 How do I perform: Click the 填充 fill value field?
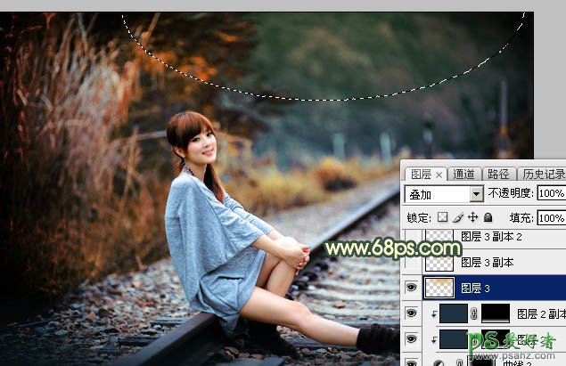(550, 217)
